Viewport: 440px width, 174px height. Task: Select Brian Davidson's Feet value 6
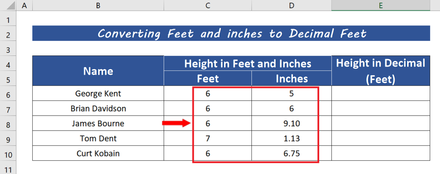pos(208,108)
